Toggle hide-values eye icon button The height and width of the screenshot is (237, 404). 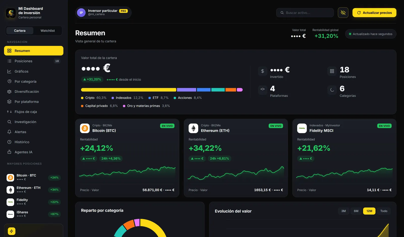[x=343, y=13]
